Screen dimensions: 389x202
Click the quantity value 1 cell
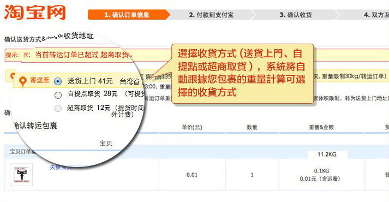252,175
